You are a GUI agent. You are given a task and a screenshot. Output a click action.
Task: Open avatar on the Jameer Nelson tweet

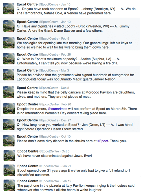[9, 75]
